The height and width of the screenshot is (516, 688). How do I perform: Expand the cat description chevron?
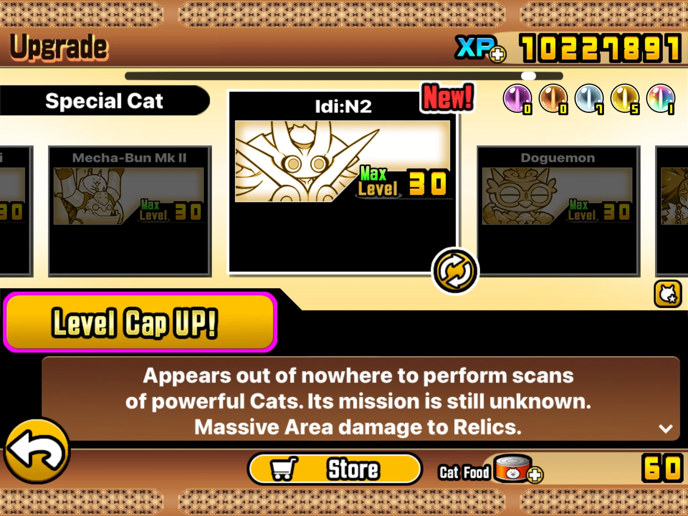(665, 428)
